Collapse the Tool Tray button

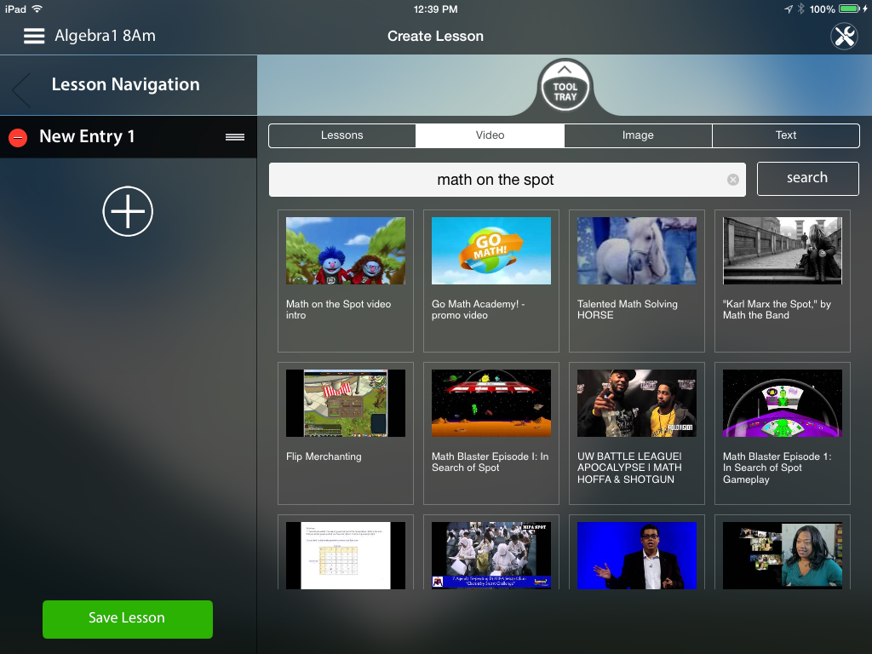point(565,86)
